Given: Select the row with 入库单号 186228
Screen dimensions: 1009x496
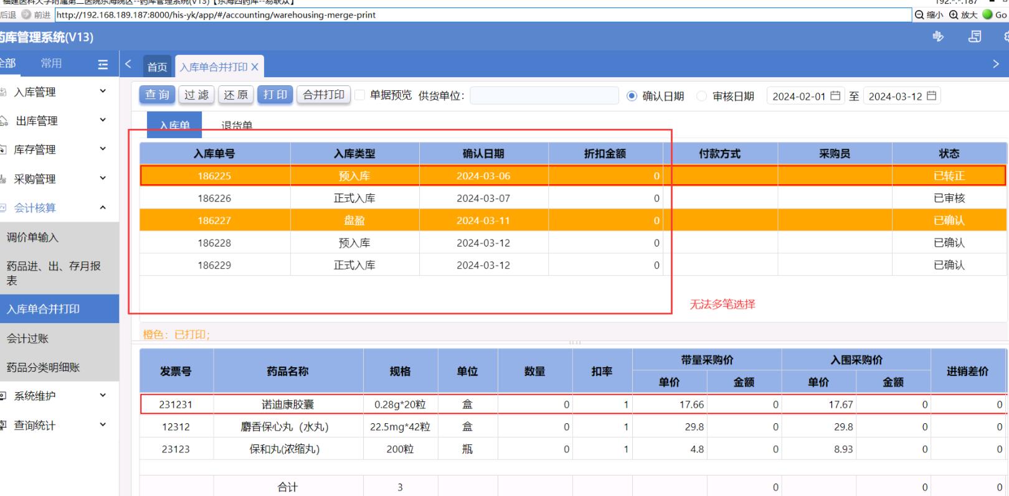Looking at the screenshot, I should point(573,243).
